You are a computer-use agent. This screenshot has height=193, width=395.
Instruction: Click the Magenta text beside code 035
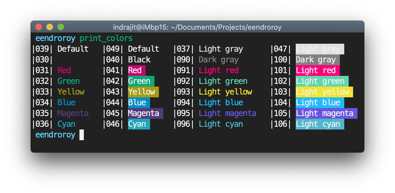pos(73,113)
